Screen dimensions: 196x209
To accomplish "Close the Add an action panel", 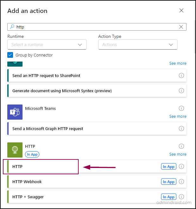I will [181, 10].
